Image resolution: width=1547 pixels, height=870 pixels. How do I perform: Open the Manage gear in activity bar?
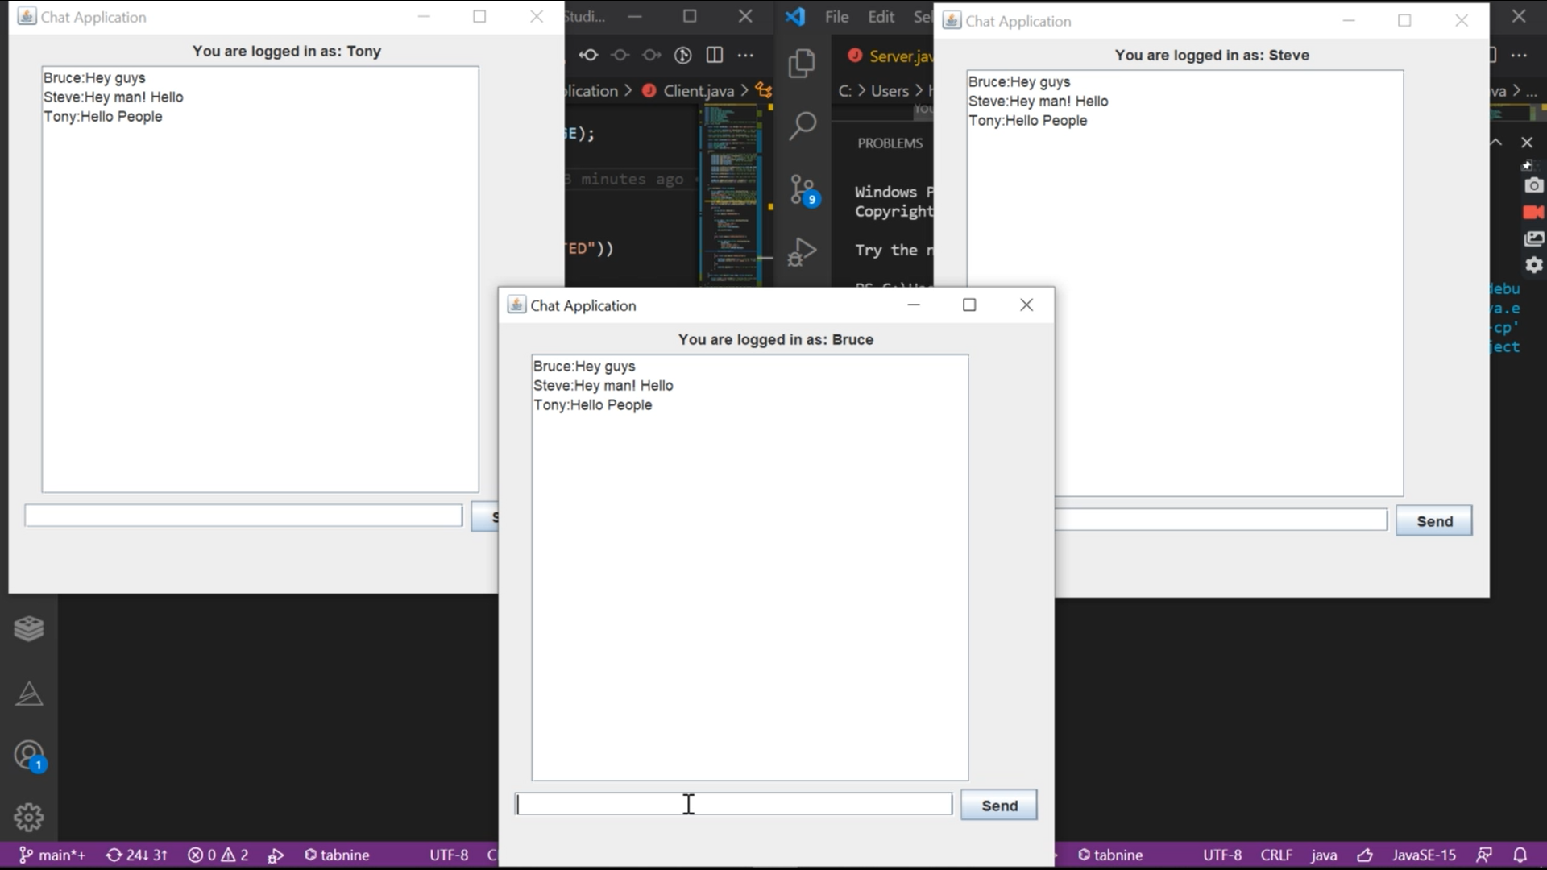pyautogui.click(x=29, y=817)
